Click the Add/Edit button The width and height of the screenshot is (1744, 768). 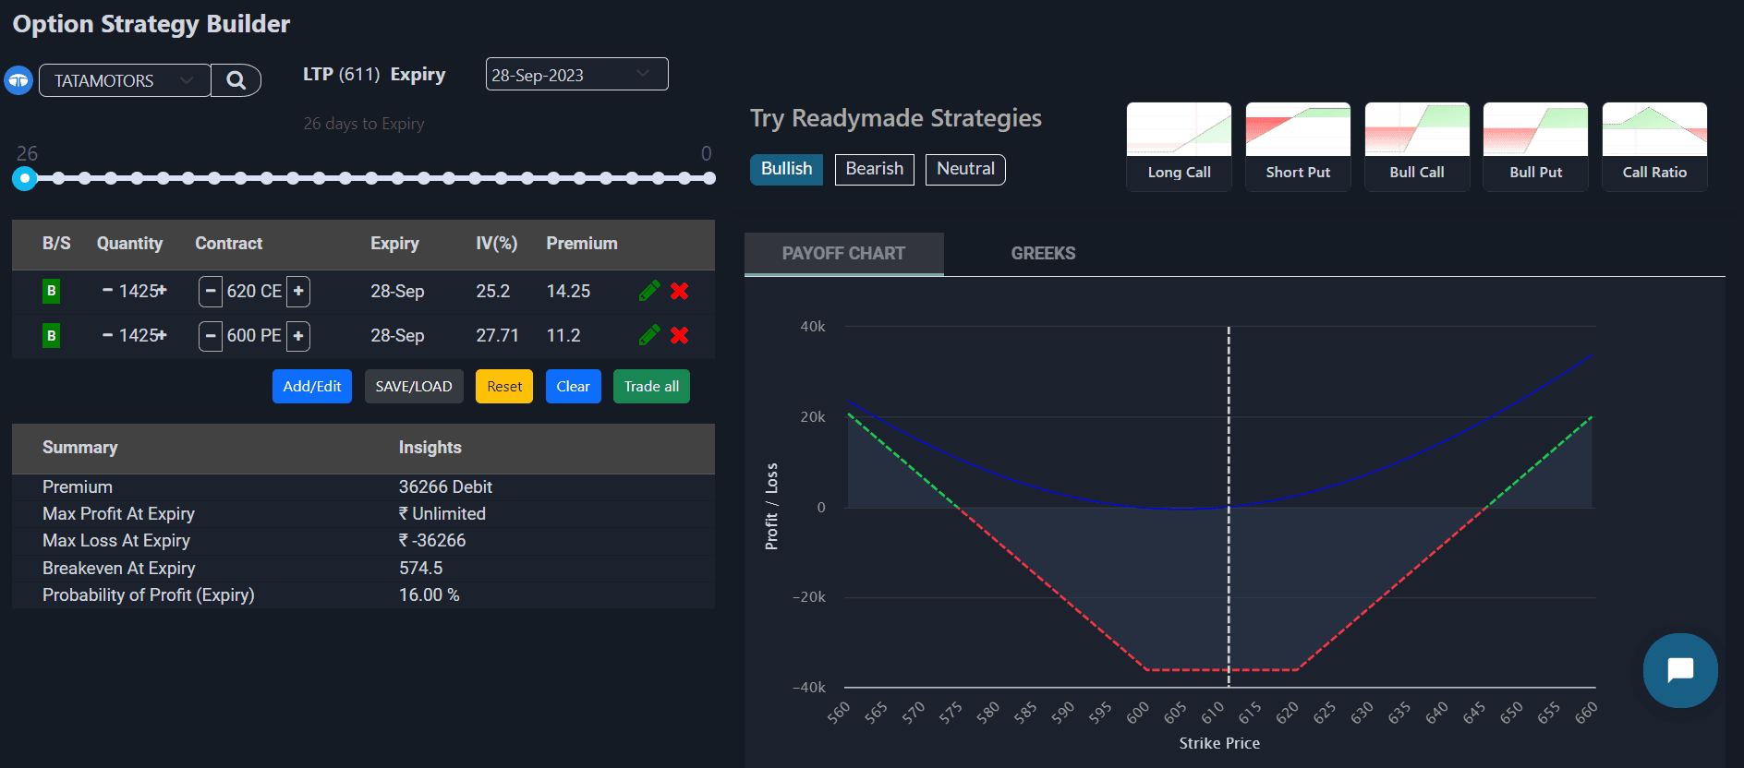312,387
